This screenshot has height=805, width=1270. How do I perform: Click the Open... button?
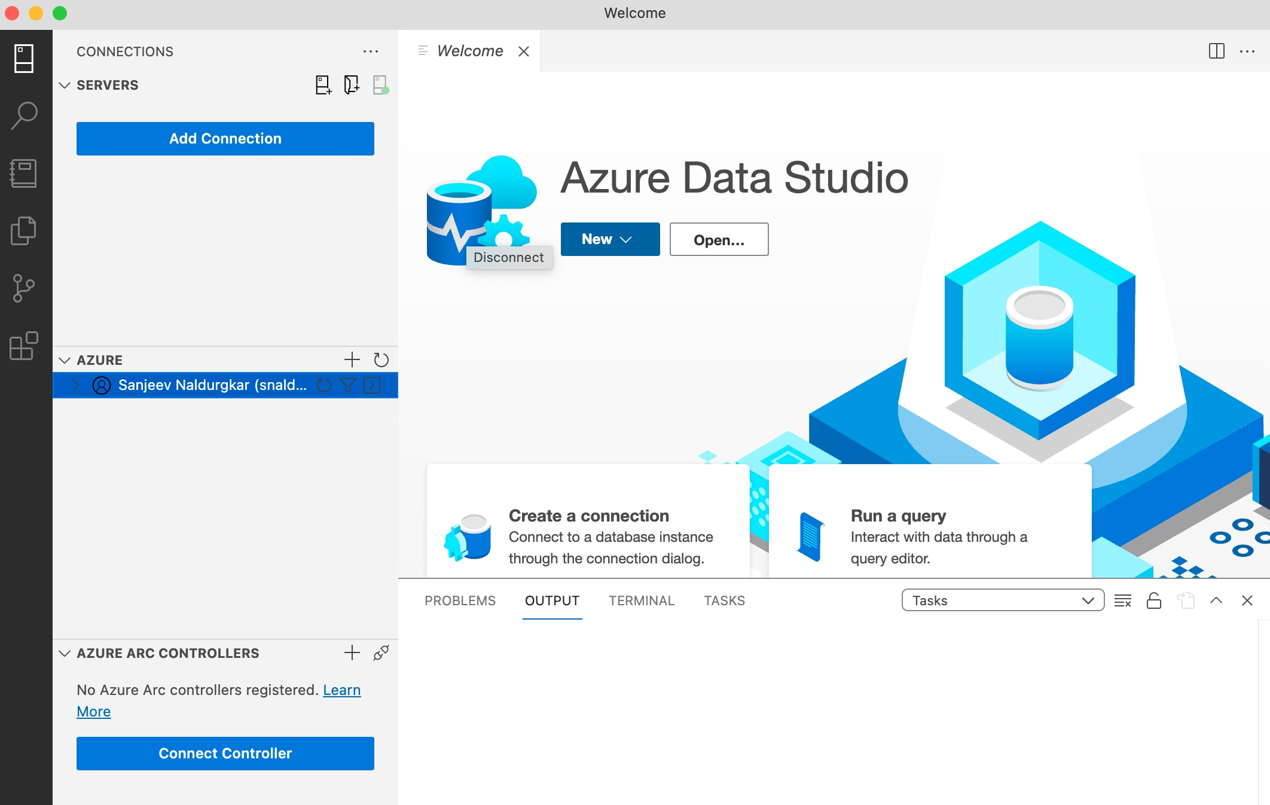click(719, 239)
